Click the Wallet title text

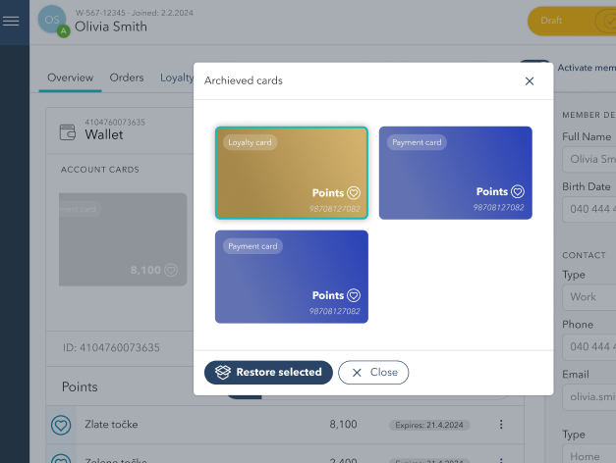coord(104,134)
